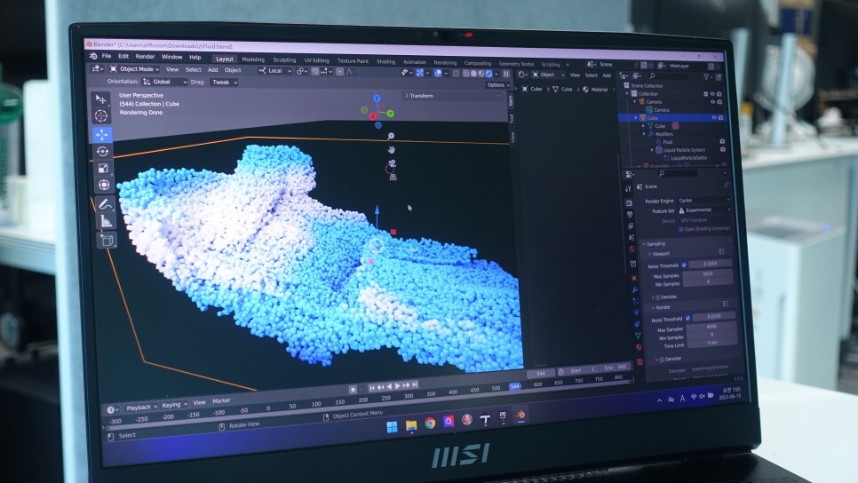The image size is (858, 483).
Task: Toggle Open Shading Language checkbox
Action: click(x=680, y=229)
